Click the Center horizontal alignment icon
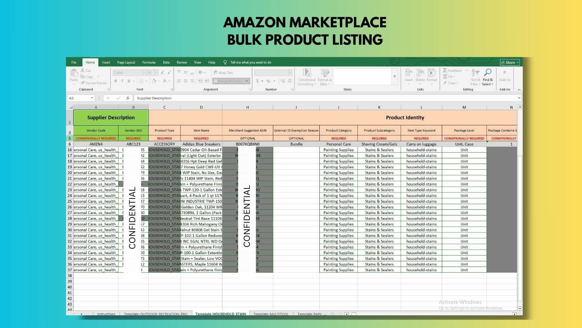The image size is (582, 328). coord(186,81)
